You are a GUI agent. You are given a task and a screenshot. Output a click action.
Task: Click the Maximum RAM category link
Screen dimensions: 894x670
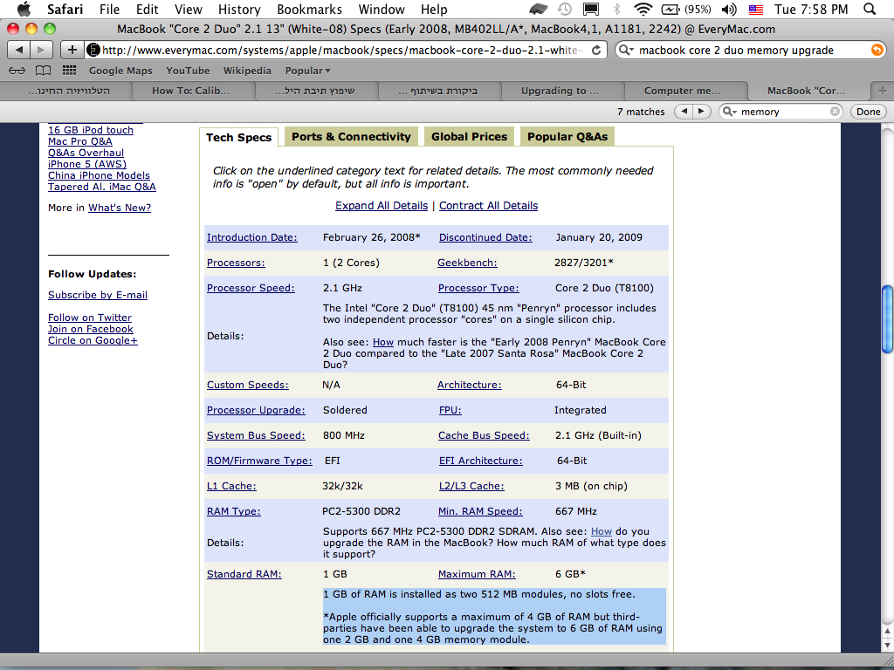tap(477, 574)
